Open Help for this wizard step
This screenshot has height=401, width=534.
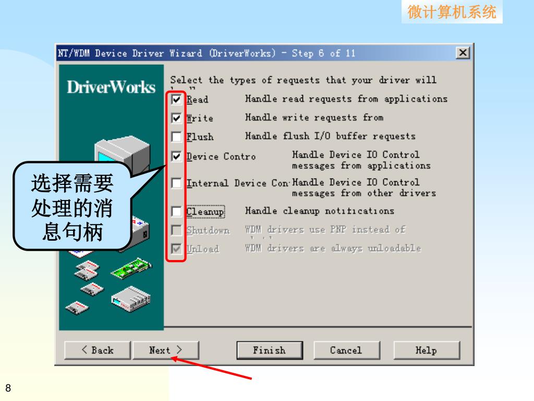coord(427,350)
